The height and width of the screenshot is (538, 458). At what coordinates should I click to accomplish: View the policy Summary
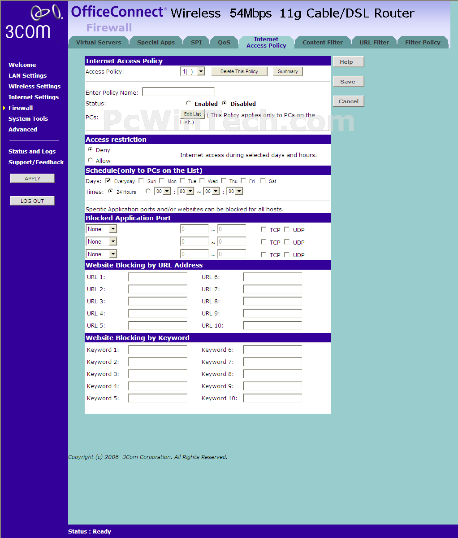coord(288,71)
